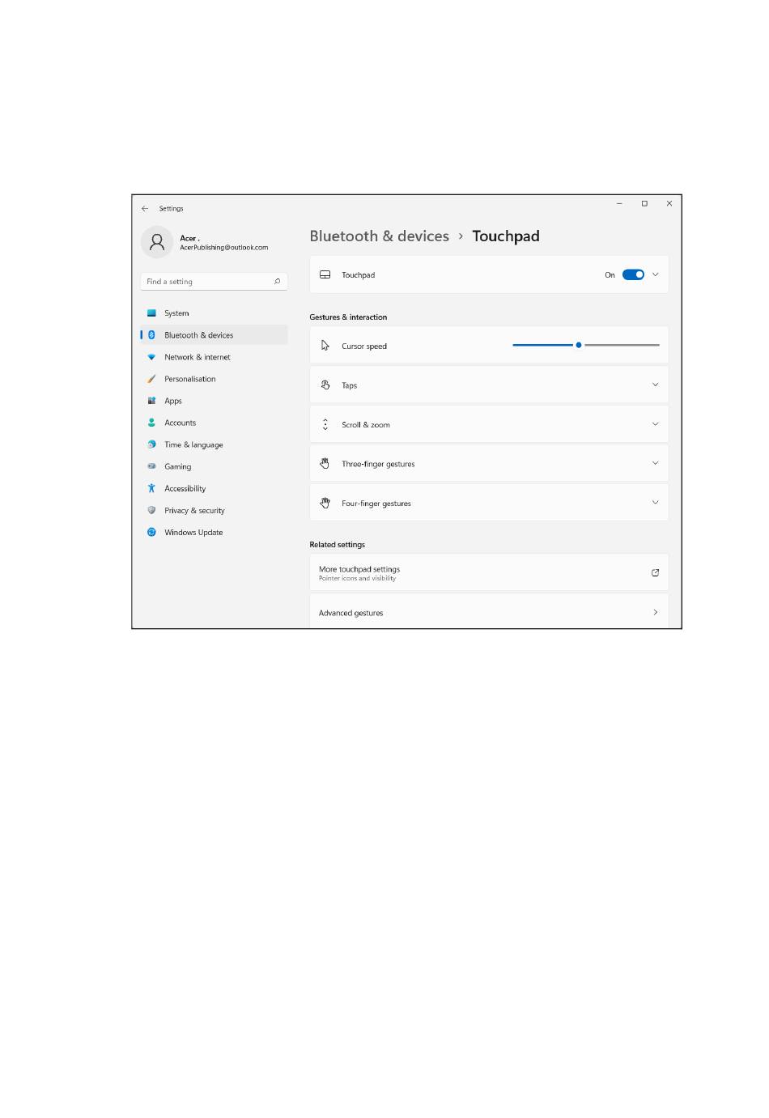This screenshot has height=1118, width=769.
Task: Adjust the Cursor speed slider handle
Action: click(x=579, y=345)
